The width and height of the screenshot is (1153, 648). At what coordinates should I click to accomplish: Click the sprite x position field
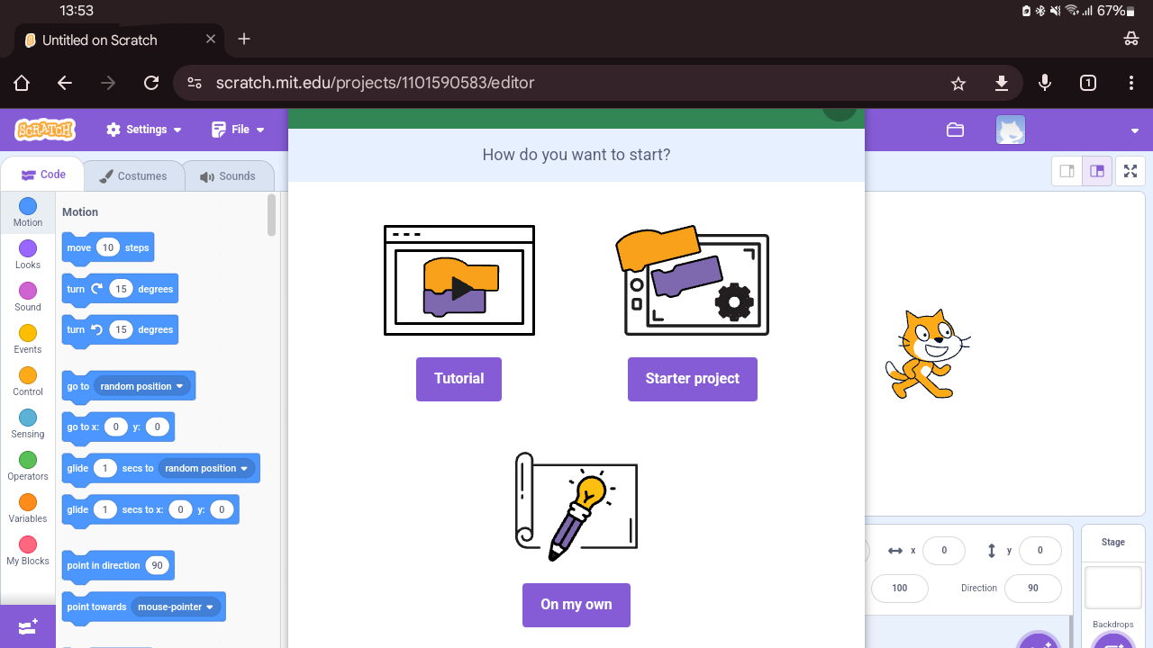[x=944, y=550]
